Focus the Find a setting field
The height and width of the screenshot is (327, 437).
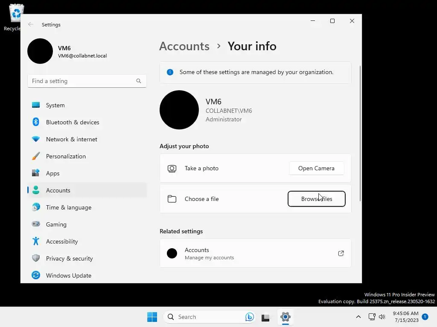(87, 81)
